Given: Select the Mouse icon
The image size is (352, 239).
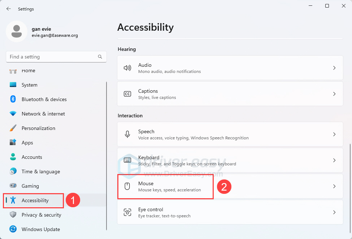Looking at the screenshot, I should 127,186.
